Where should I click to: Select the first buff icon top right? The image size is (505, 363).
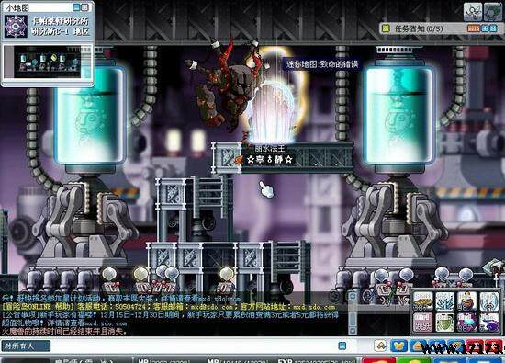[x=473, y=12]
